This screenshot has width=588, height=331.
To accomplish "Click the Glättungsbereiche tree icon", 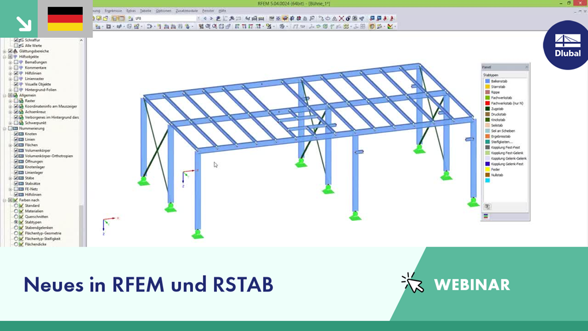I will (16, 51).
